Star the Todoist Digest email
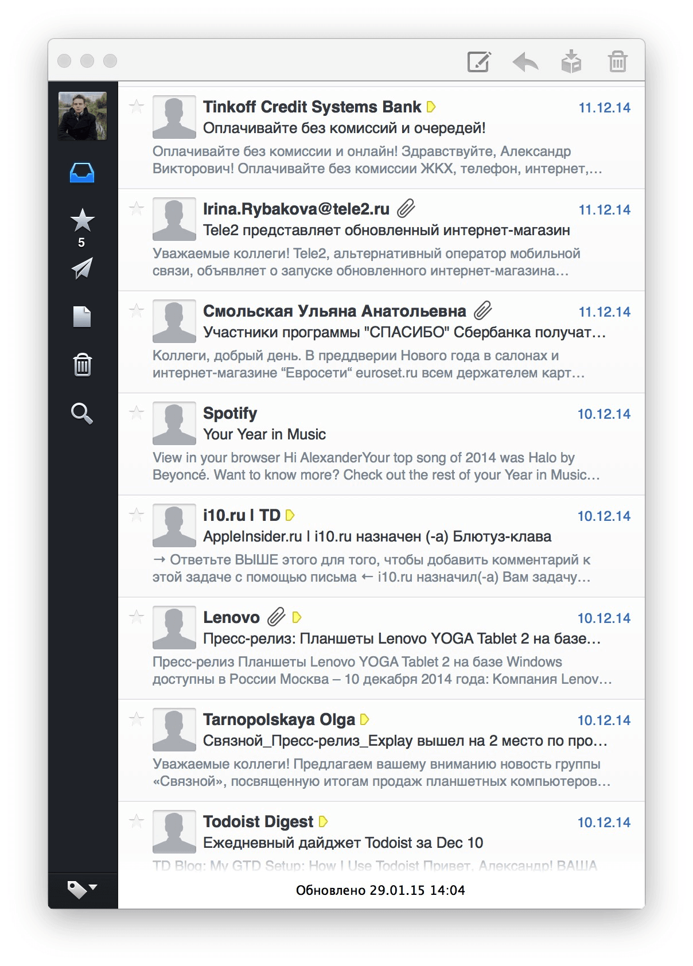 click(x=137, y=821)
